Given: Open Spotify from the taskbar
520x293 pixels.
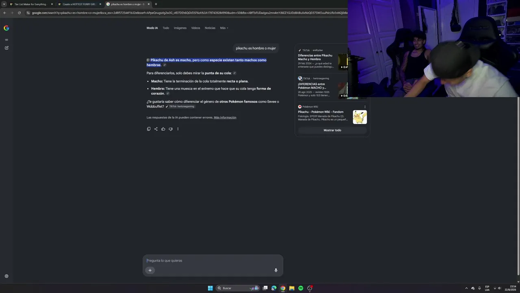Looking at the screenshot, I should pos(301,288).
